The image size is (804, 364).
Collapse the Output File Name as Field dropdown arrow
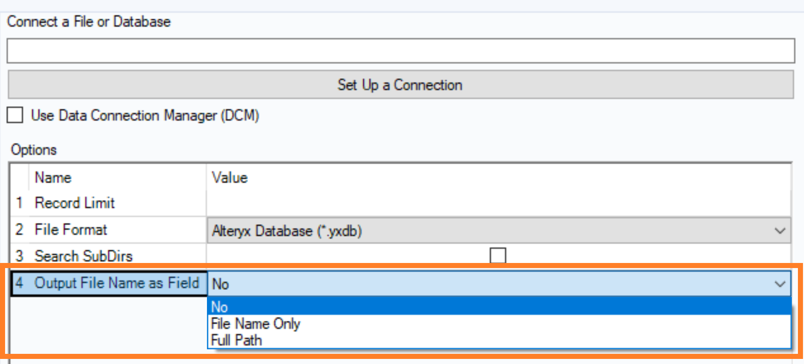pos(780,284)
